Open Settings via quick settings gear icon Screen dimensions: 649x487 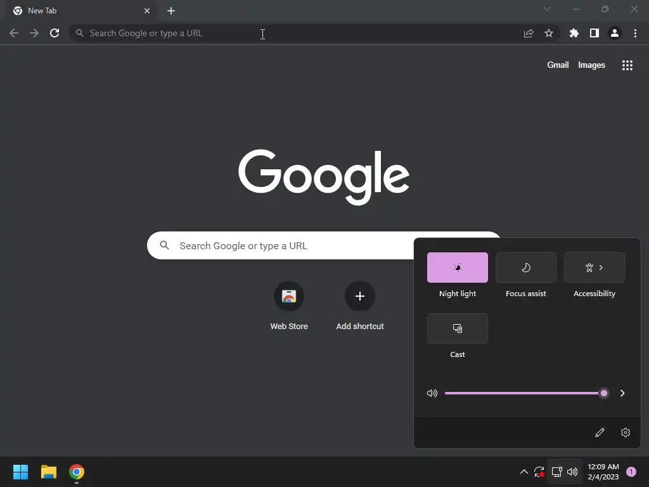(626, 432)
